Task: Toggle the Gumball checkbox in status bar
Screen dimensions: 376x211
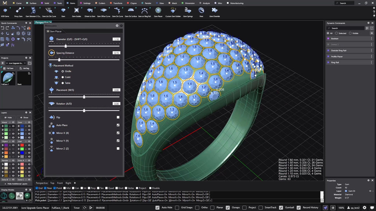Action: [281, 207]
